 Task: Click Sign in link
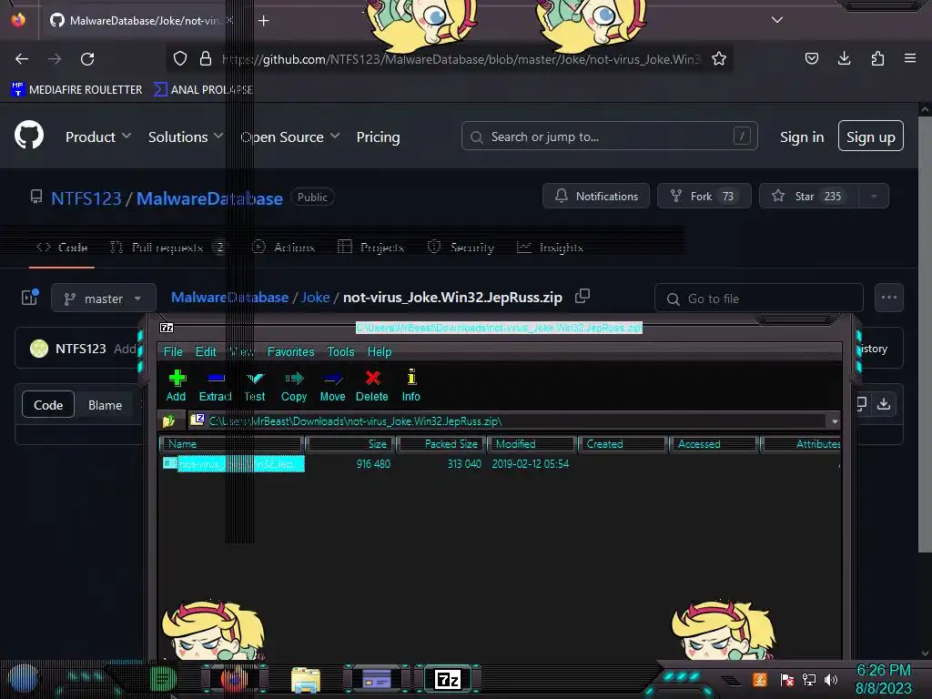(802, 137)
